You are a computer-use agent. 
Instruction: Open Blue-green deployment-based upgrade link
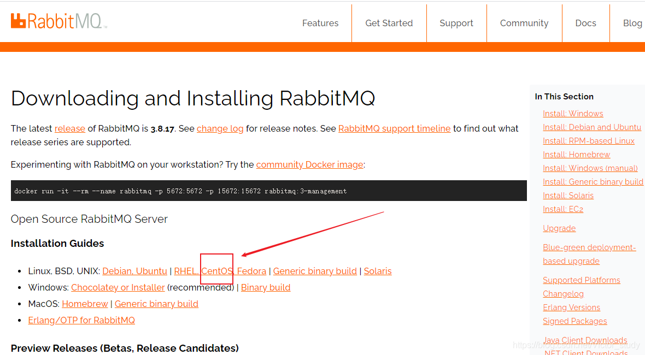click(x=589, y=255)
